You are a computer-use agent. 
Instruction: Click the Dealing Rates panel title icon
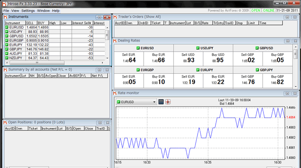115,41
